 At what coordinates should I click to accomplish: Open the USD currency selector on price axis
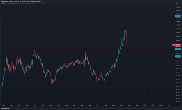(x=177, y=4)
